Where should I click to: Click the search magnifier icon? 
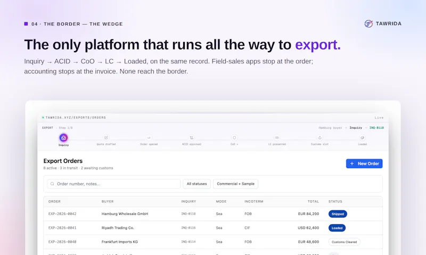click(52, 184)
